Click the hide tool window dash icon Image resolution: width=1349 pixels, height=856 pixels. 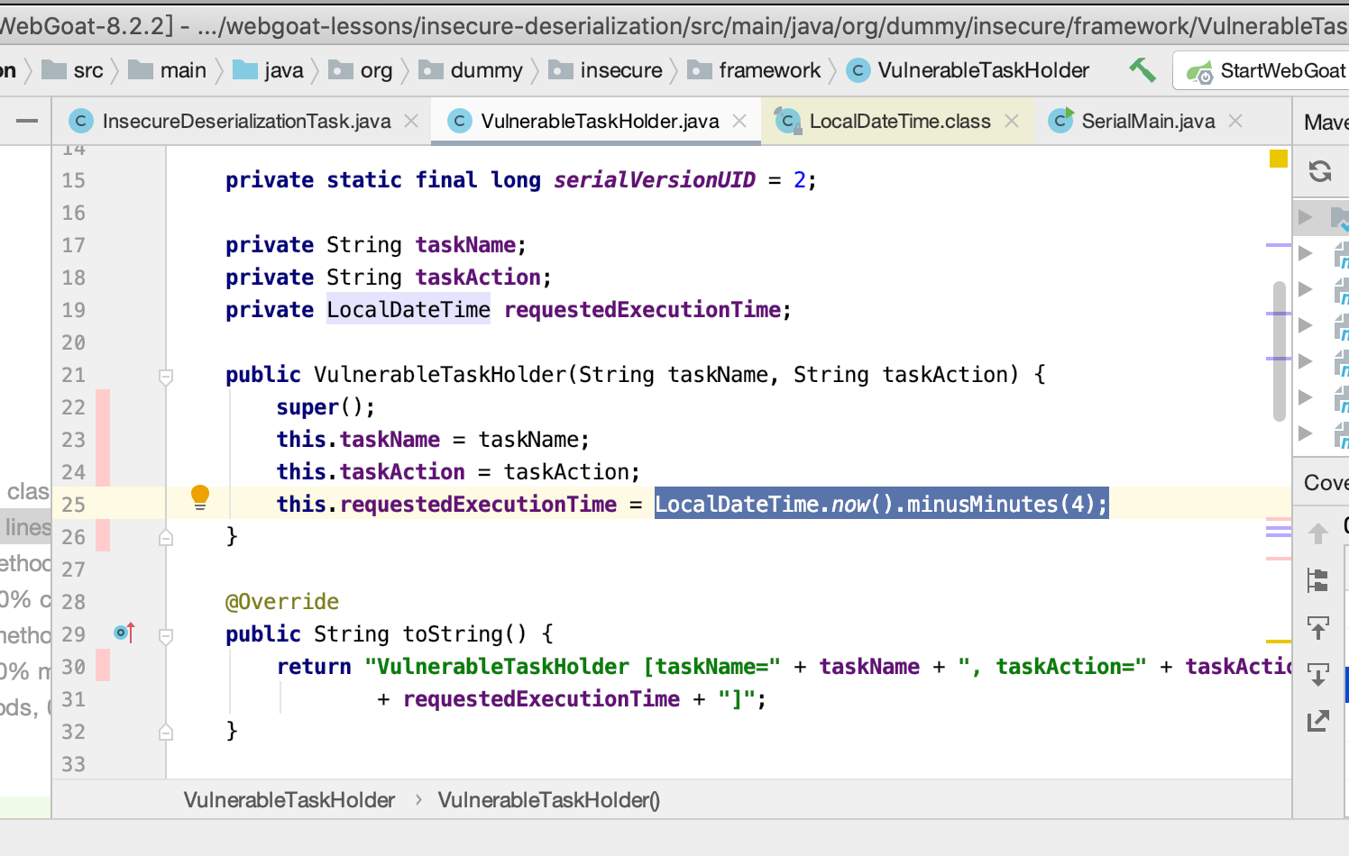[x=27, y=121]
